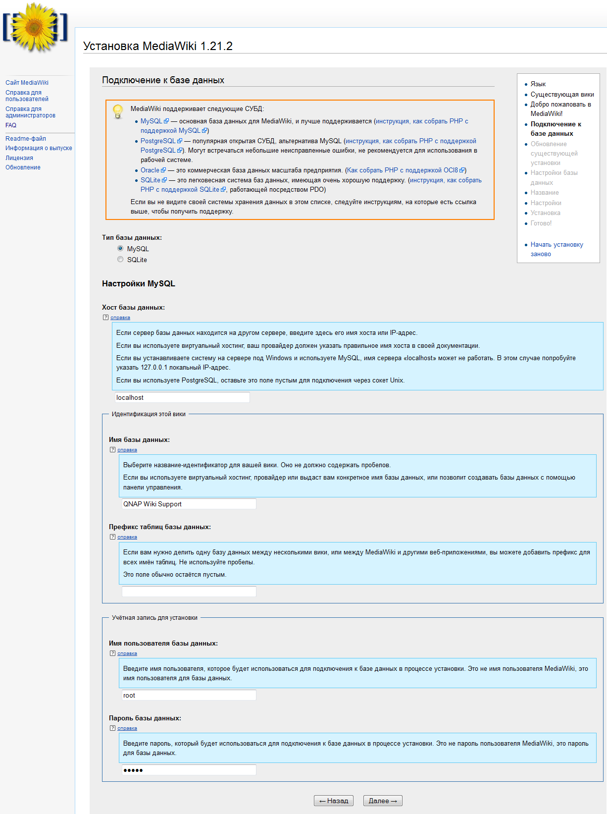
Task: Select MySQL database type radio button
Action: tap(120, 248)
